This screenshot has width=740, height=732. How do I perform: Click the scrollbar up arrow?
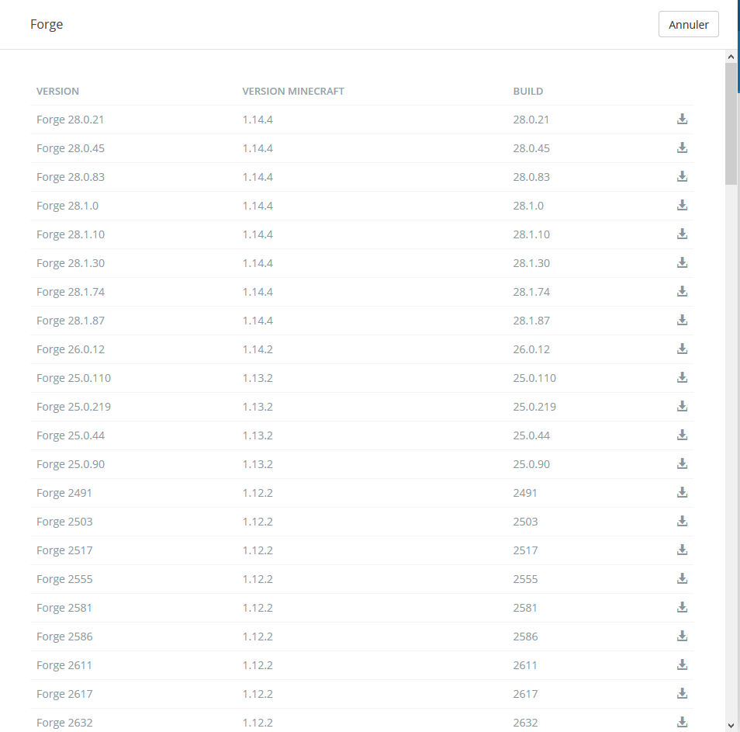coord(731,57)
